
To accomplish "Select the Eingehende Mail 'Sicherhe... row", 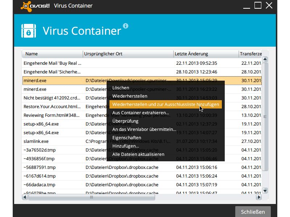I will 142,72.
